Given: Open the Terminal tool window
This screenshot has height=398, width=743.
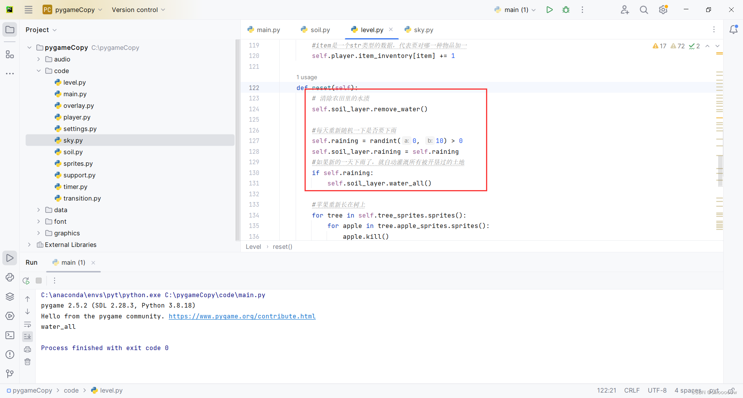Looking at the screenshot, I should click(x=10, y=335).
